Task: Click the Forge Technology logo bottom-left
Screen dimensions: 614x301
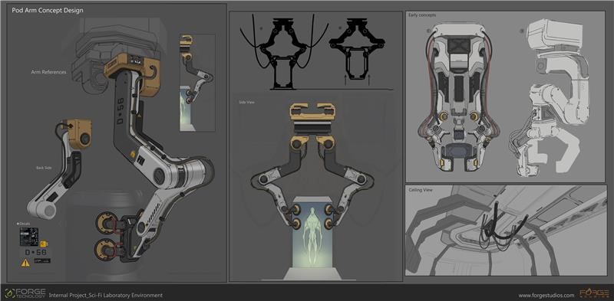Action: point(25,293)
